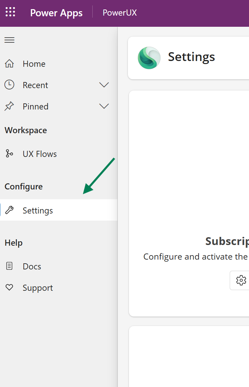This screenshot has height=387, width=249.
Task: Collapse the sidebar with the hamburger icon
Action: (x=9, y=40)
